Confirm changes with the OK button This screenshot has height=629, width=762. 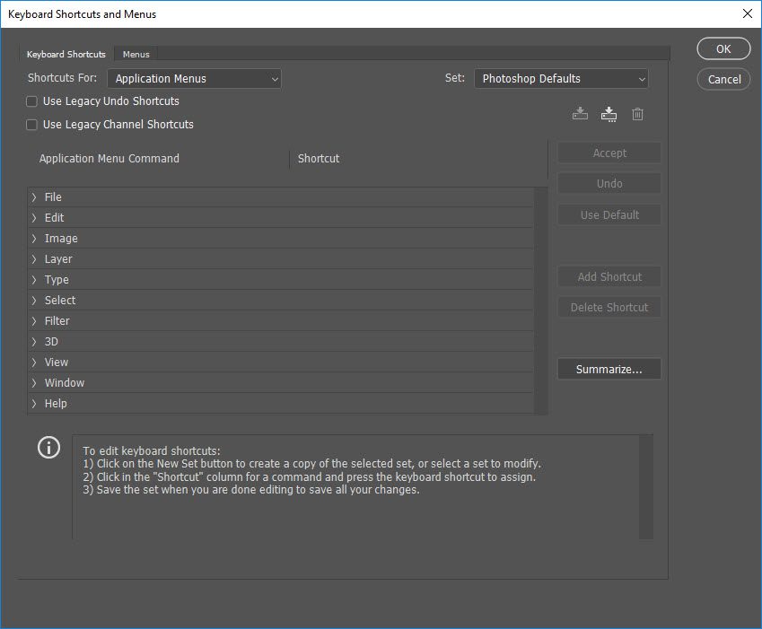pyautogui.click(x=723, y=48)
